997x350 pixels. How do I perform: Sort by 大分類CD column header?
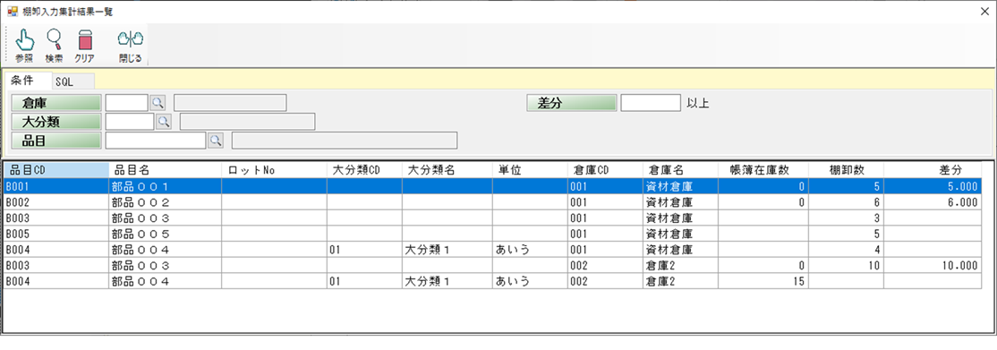364,170
